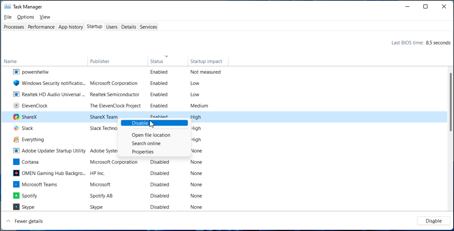Click the ShareX colorful icon
The image size is (454, 231).
[16, 117]
